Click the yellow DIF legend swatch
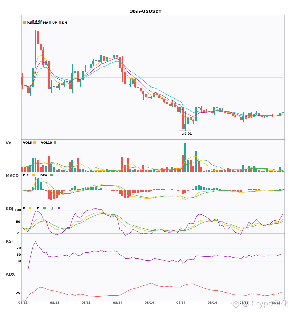The width and height of the screenshot is (291, 312). pos(33,175)
